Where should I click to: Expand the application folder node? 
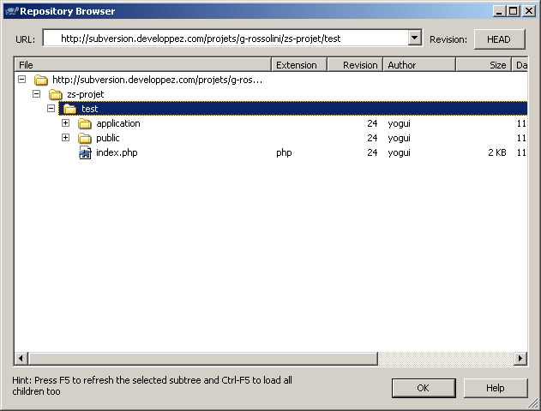pos(65,123)
